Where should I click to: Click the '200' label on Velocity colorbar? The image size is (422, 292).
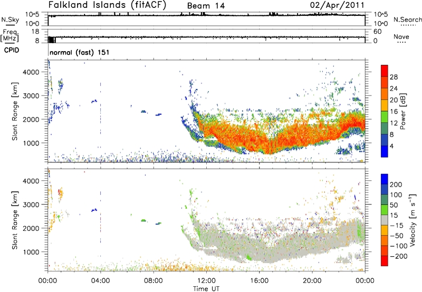[396, 184]
